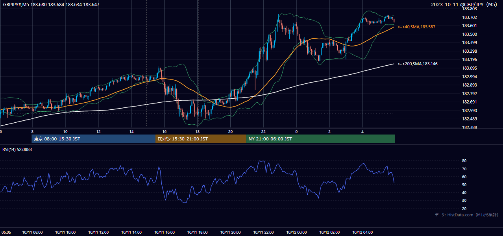
Task: Click hour tick 14 under price chart
Action: pos(131,132)
